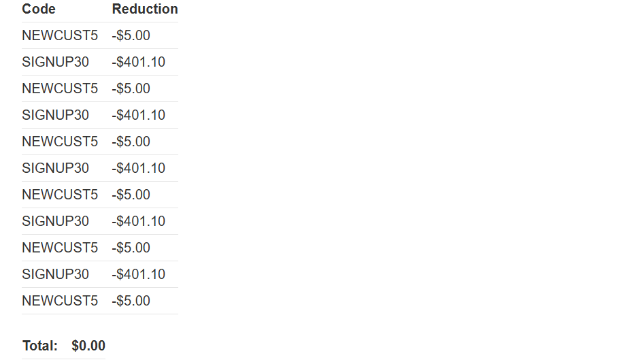The height and width of the screenshot is (362, 632).
Task: Click the second SIGNUP30 code entry
Action: coord(55,115)
